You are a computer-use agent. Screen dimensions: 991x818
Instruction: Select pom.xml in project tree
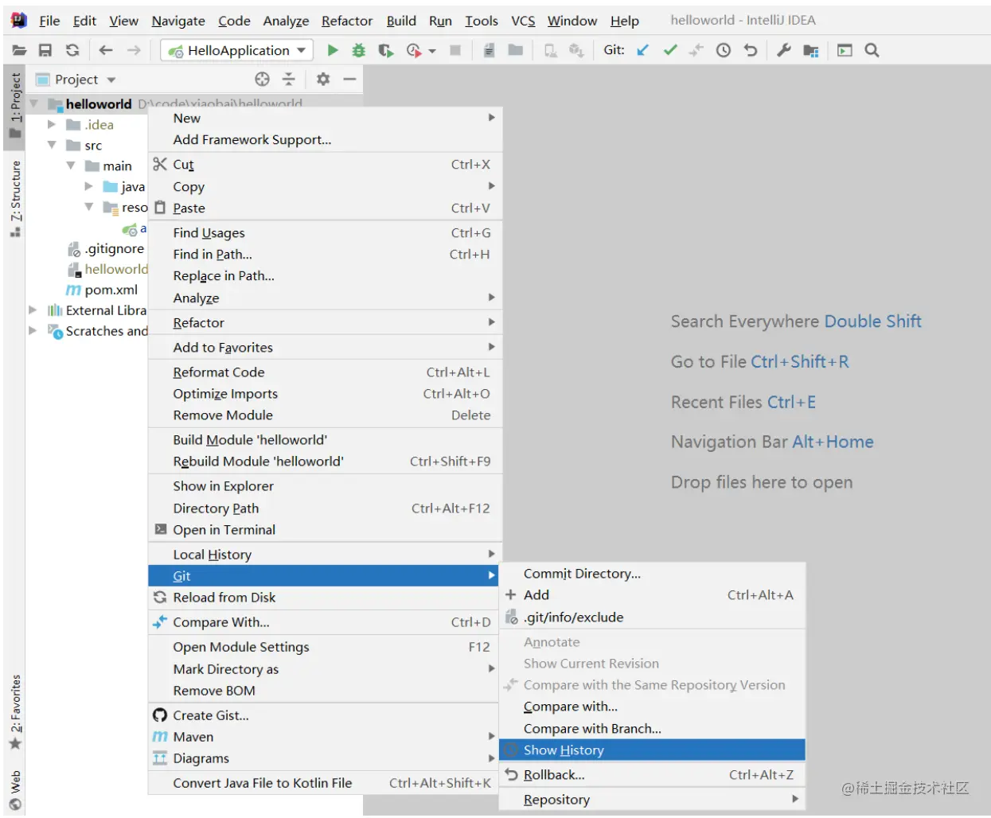pyautogui.click(x=102, y=290)
